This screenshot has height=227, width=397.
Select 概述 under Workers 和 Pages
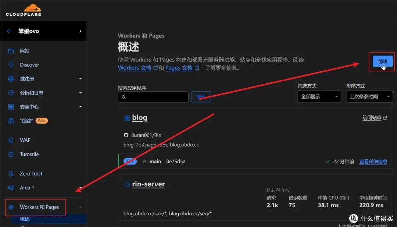(25, 219)
